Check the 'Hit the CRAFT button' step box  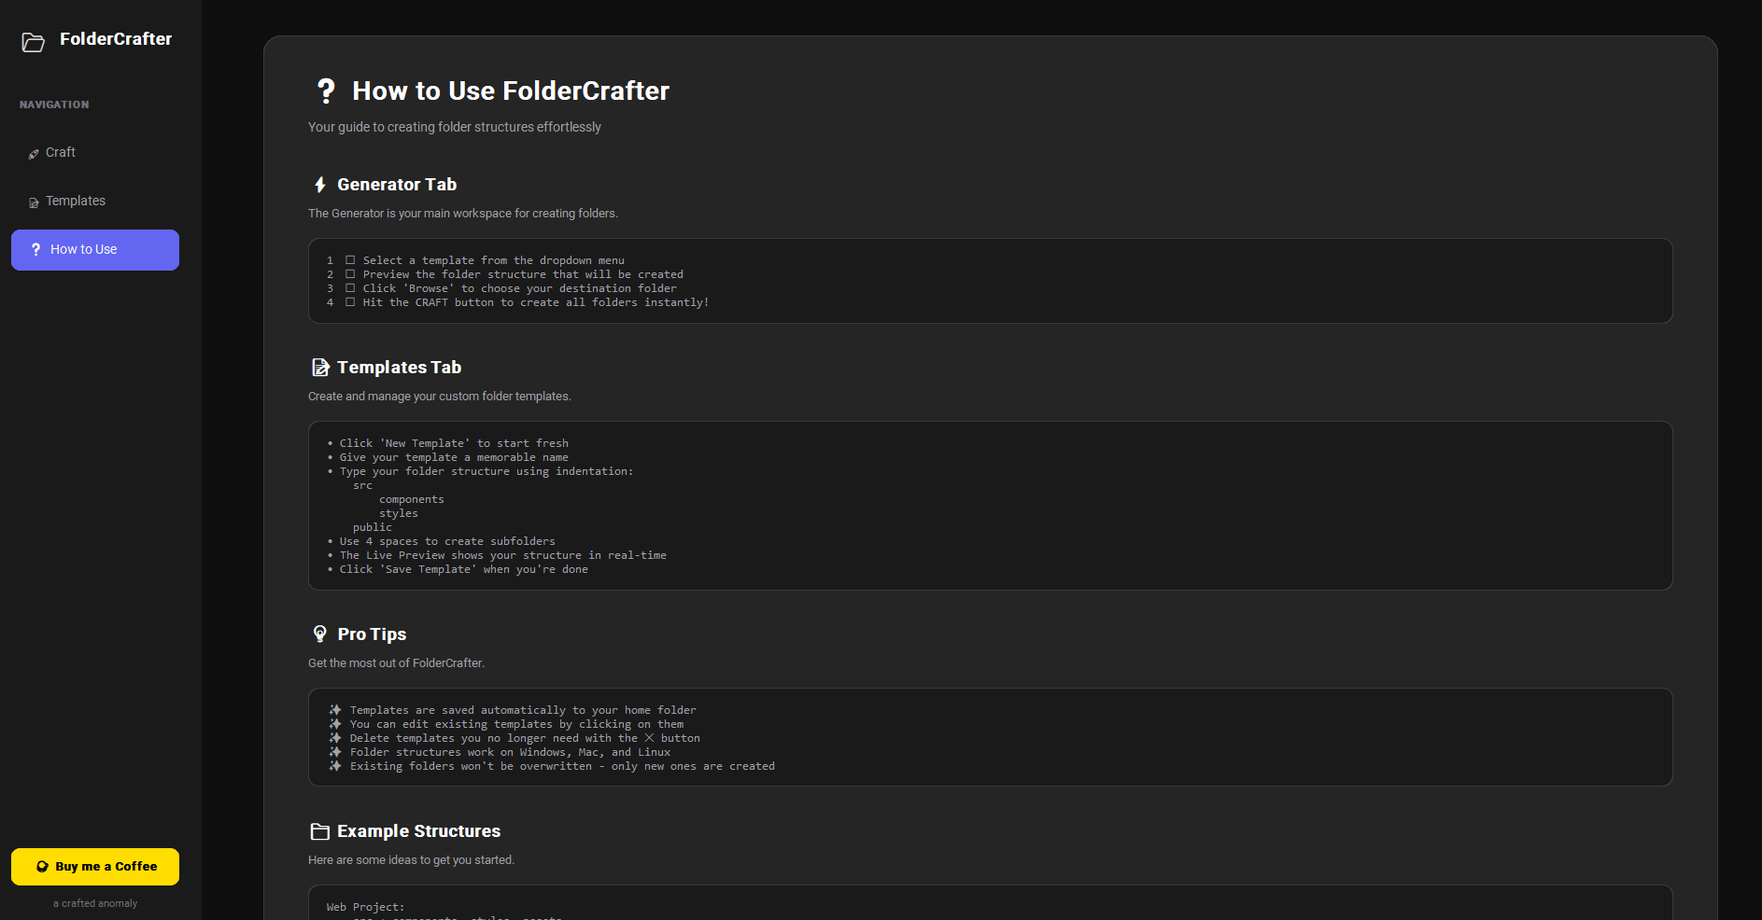[x=350, y=302]
